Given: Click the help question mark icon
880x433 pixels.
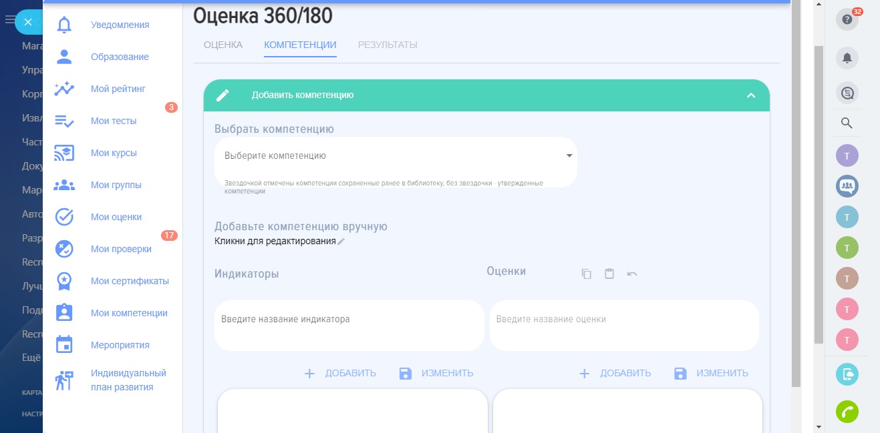Looking at the screenshot, I should click(847, 20).
